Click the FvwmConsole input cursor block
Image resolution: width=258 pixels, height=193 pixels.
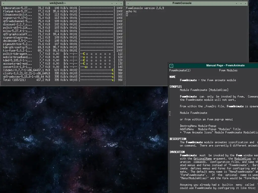coord(127,15)
